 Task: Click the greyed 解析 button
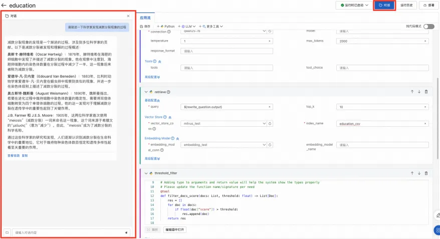click(x=153, y=229)
